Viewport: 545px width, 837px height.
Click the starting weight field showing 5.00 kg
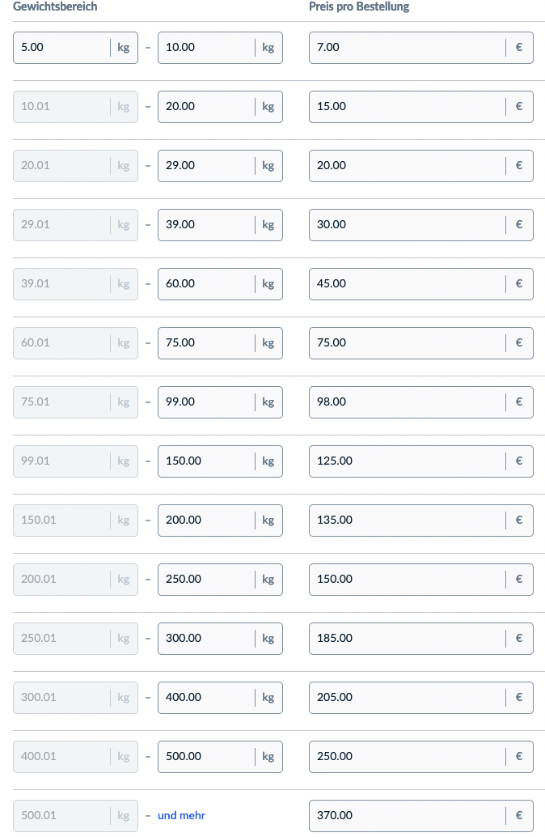click(61, 47)
